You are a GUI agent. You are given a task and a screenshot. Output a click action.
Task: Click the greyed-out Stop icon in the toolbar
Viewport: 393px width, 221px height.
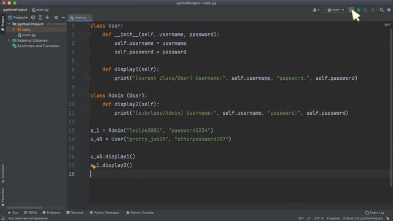point(373,10)
